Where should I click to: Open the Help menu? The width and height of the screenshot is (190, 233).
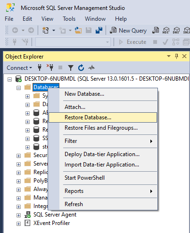121,19
